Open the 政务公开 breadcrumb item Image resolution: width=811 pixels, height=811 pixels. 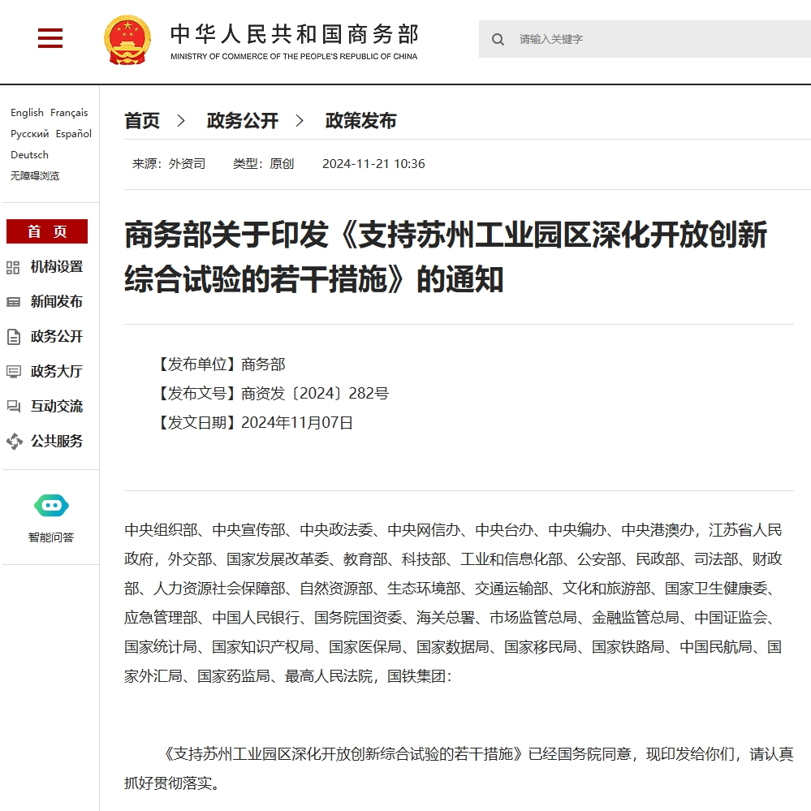(240, 120)
